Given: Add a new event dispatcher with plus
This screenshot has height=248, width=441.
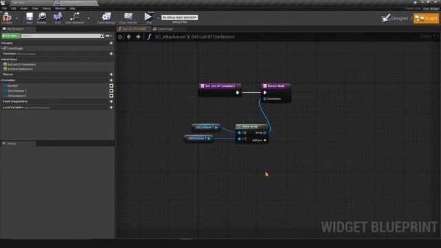Looking at the screenshot, I should (111, 101).
